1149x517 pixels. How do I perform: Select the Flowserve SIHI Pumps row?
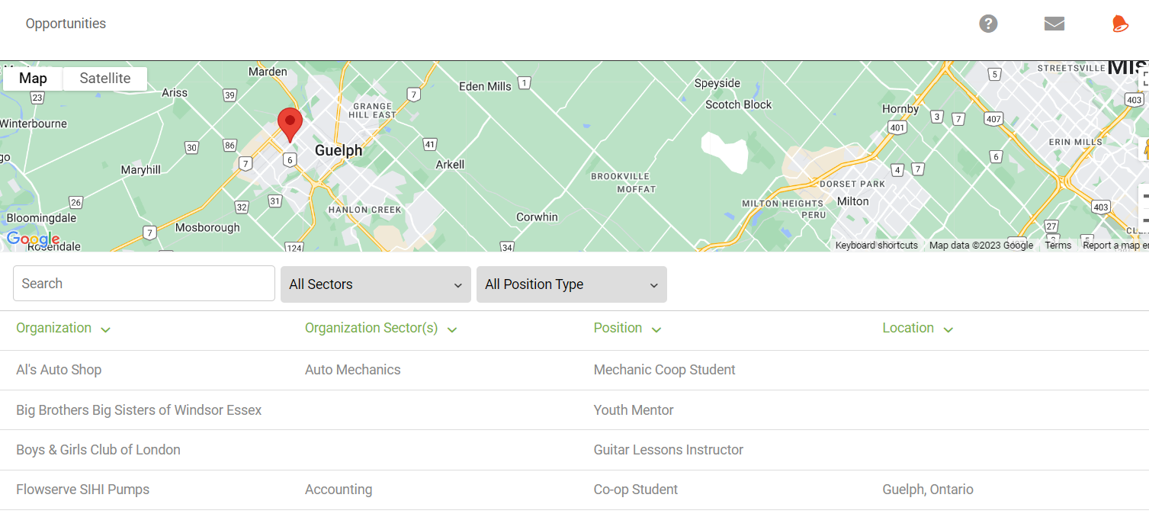[574, 490]
